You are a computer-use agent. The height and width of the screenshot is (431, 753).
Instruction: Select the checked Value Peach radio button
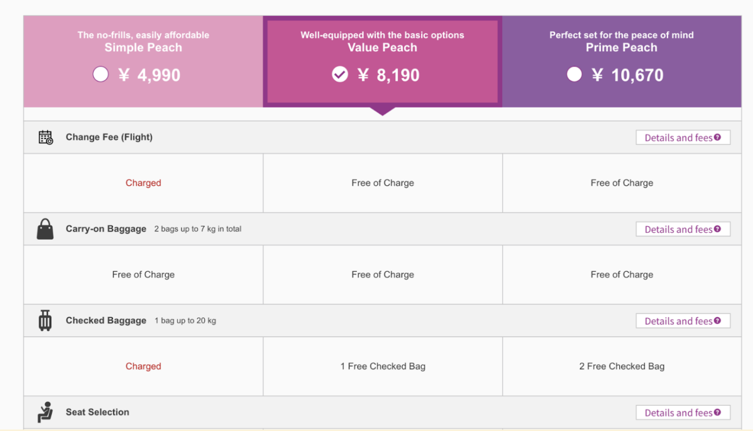[340, 75]
